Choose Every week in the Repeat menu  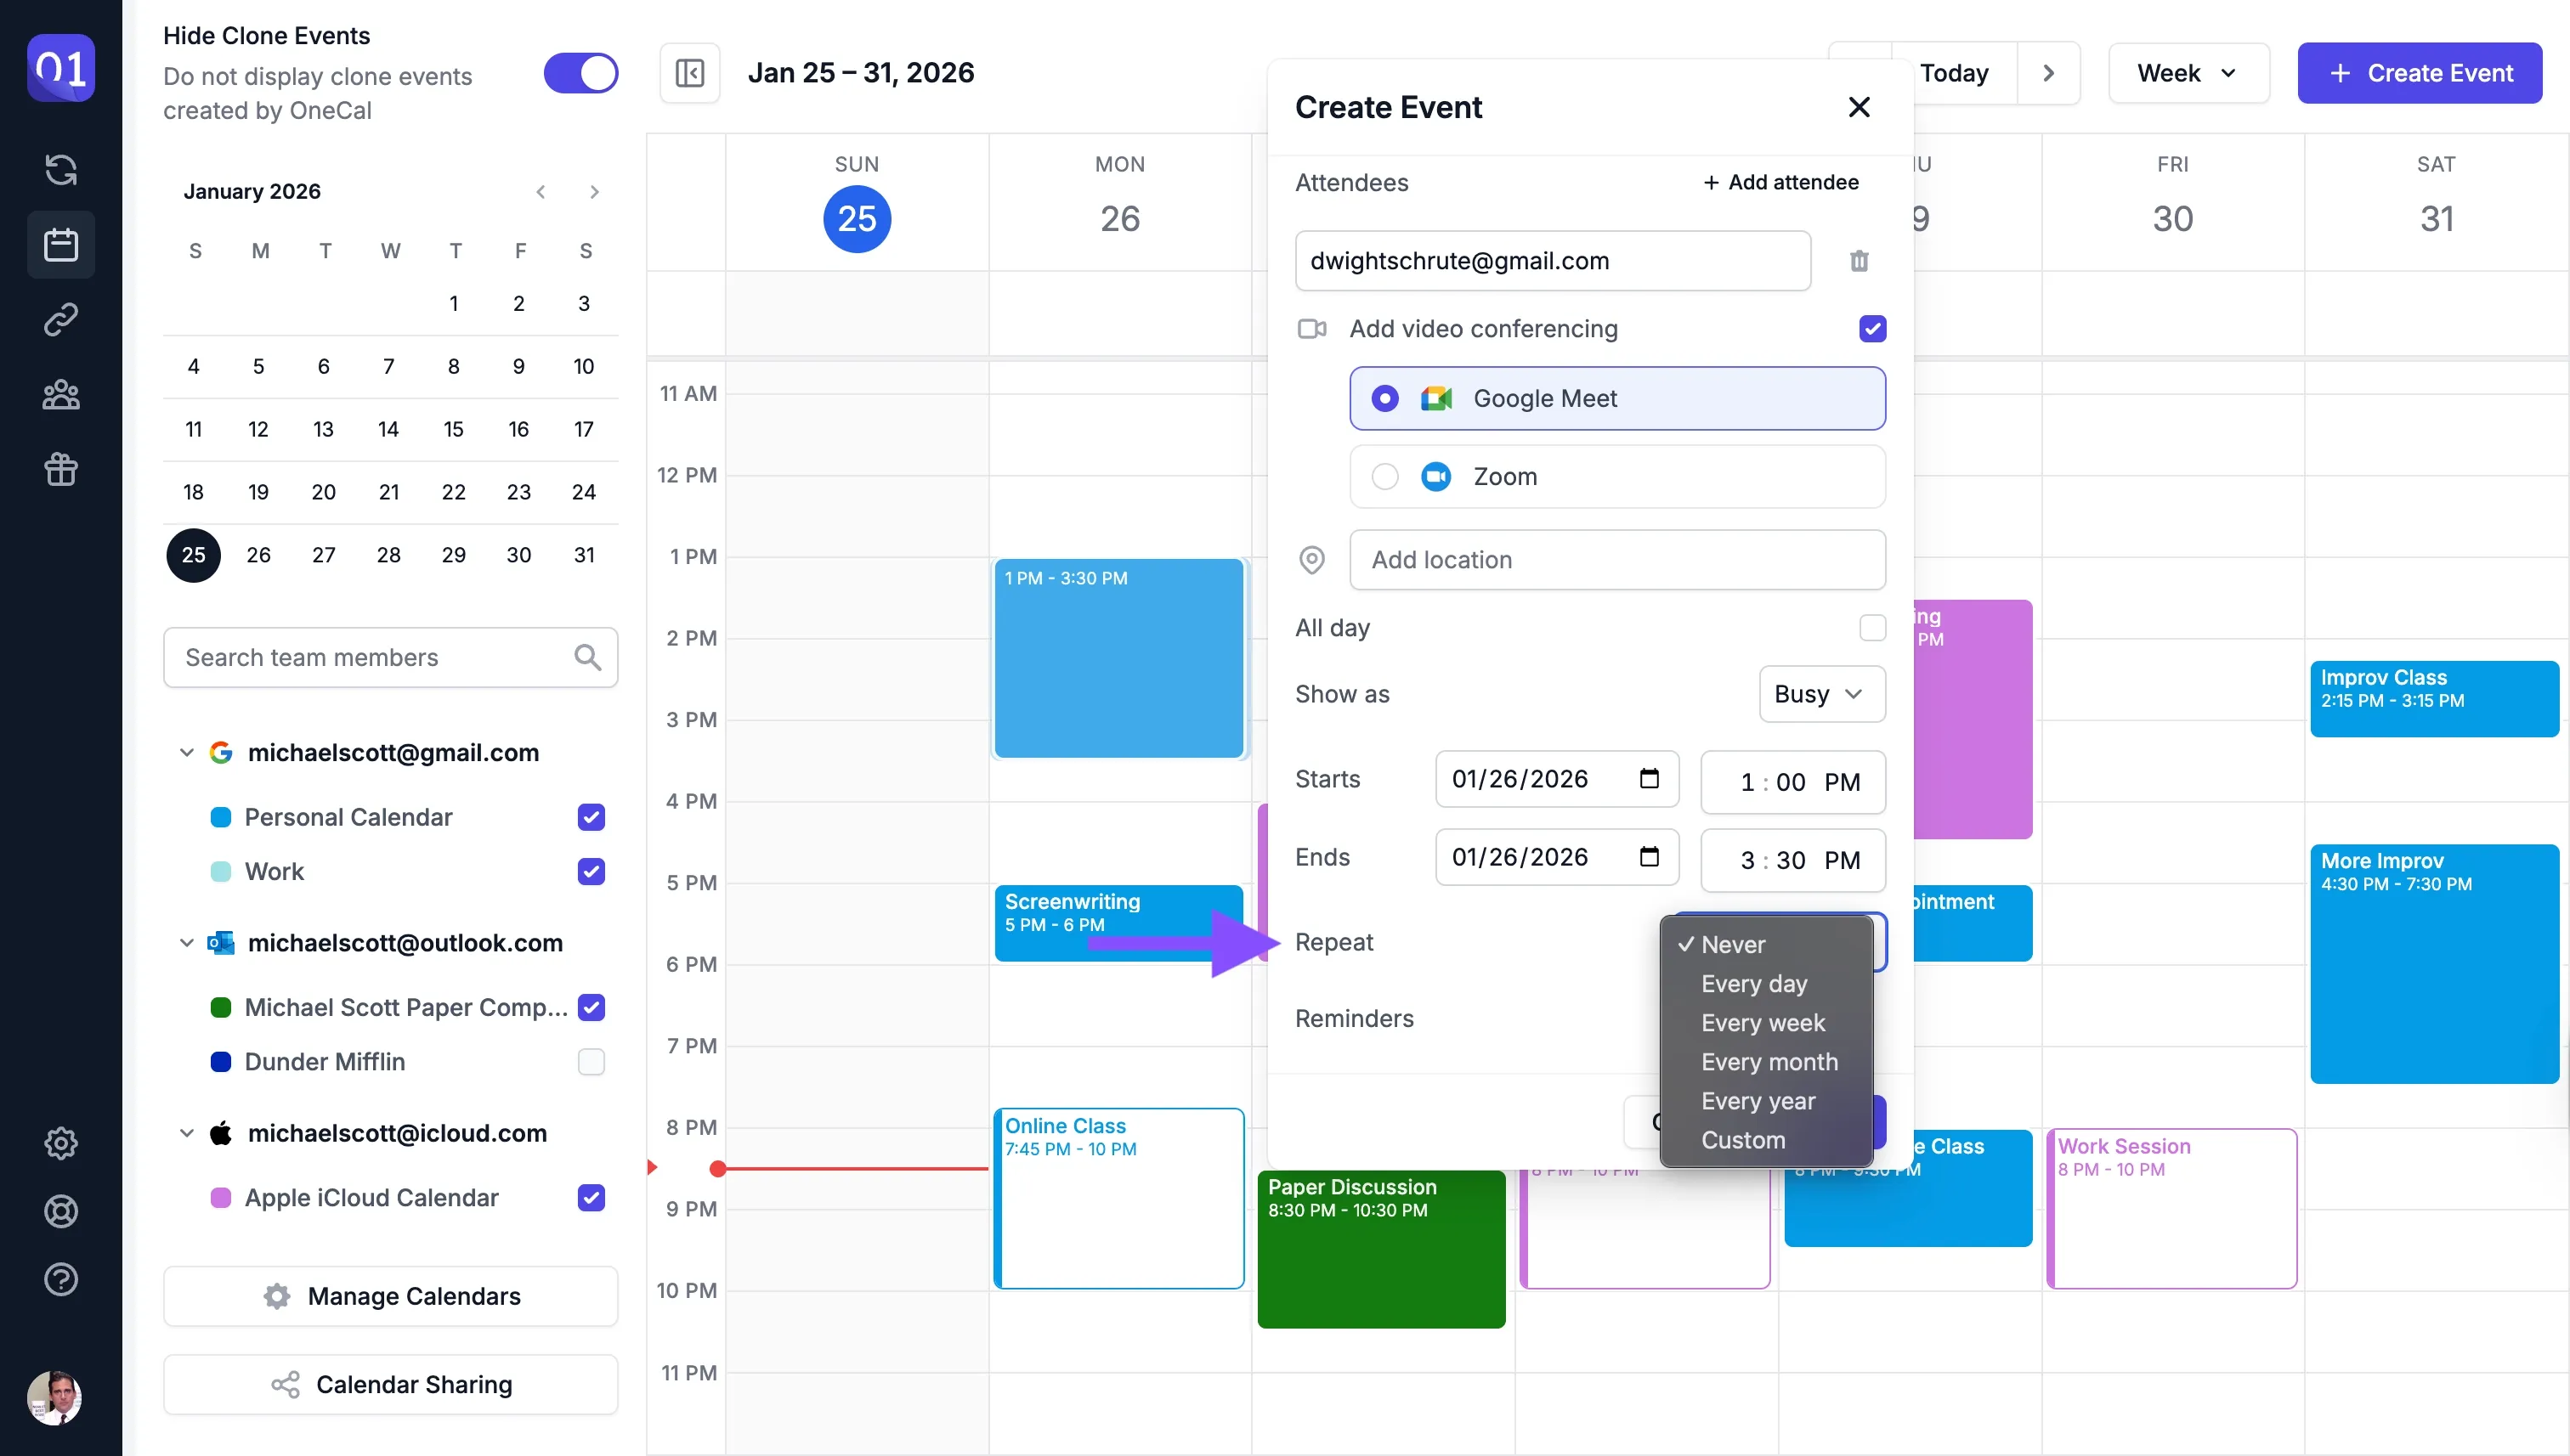point(1763,1023)
